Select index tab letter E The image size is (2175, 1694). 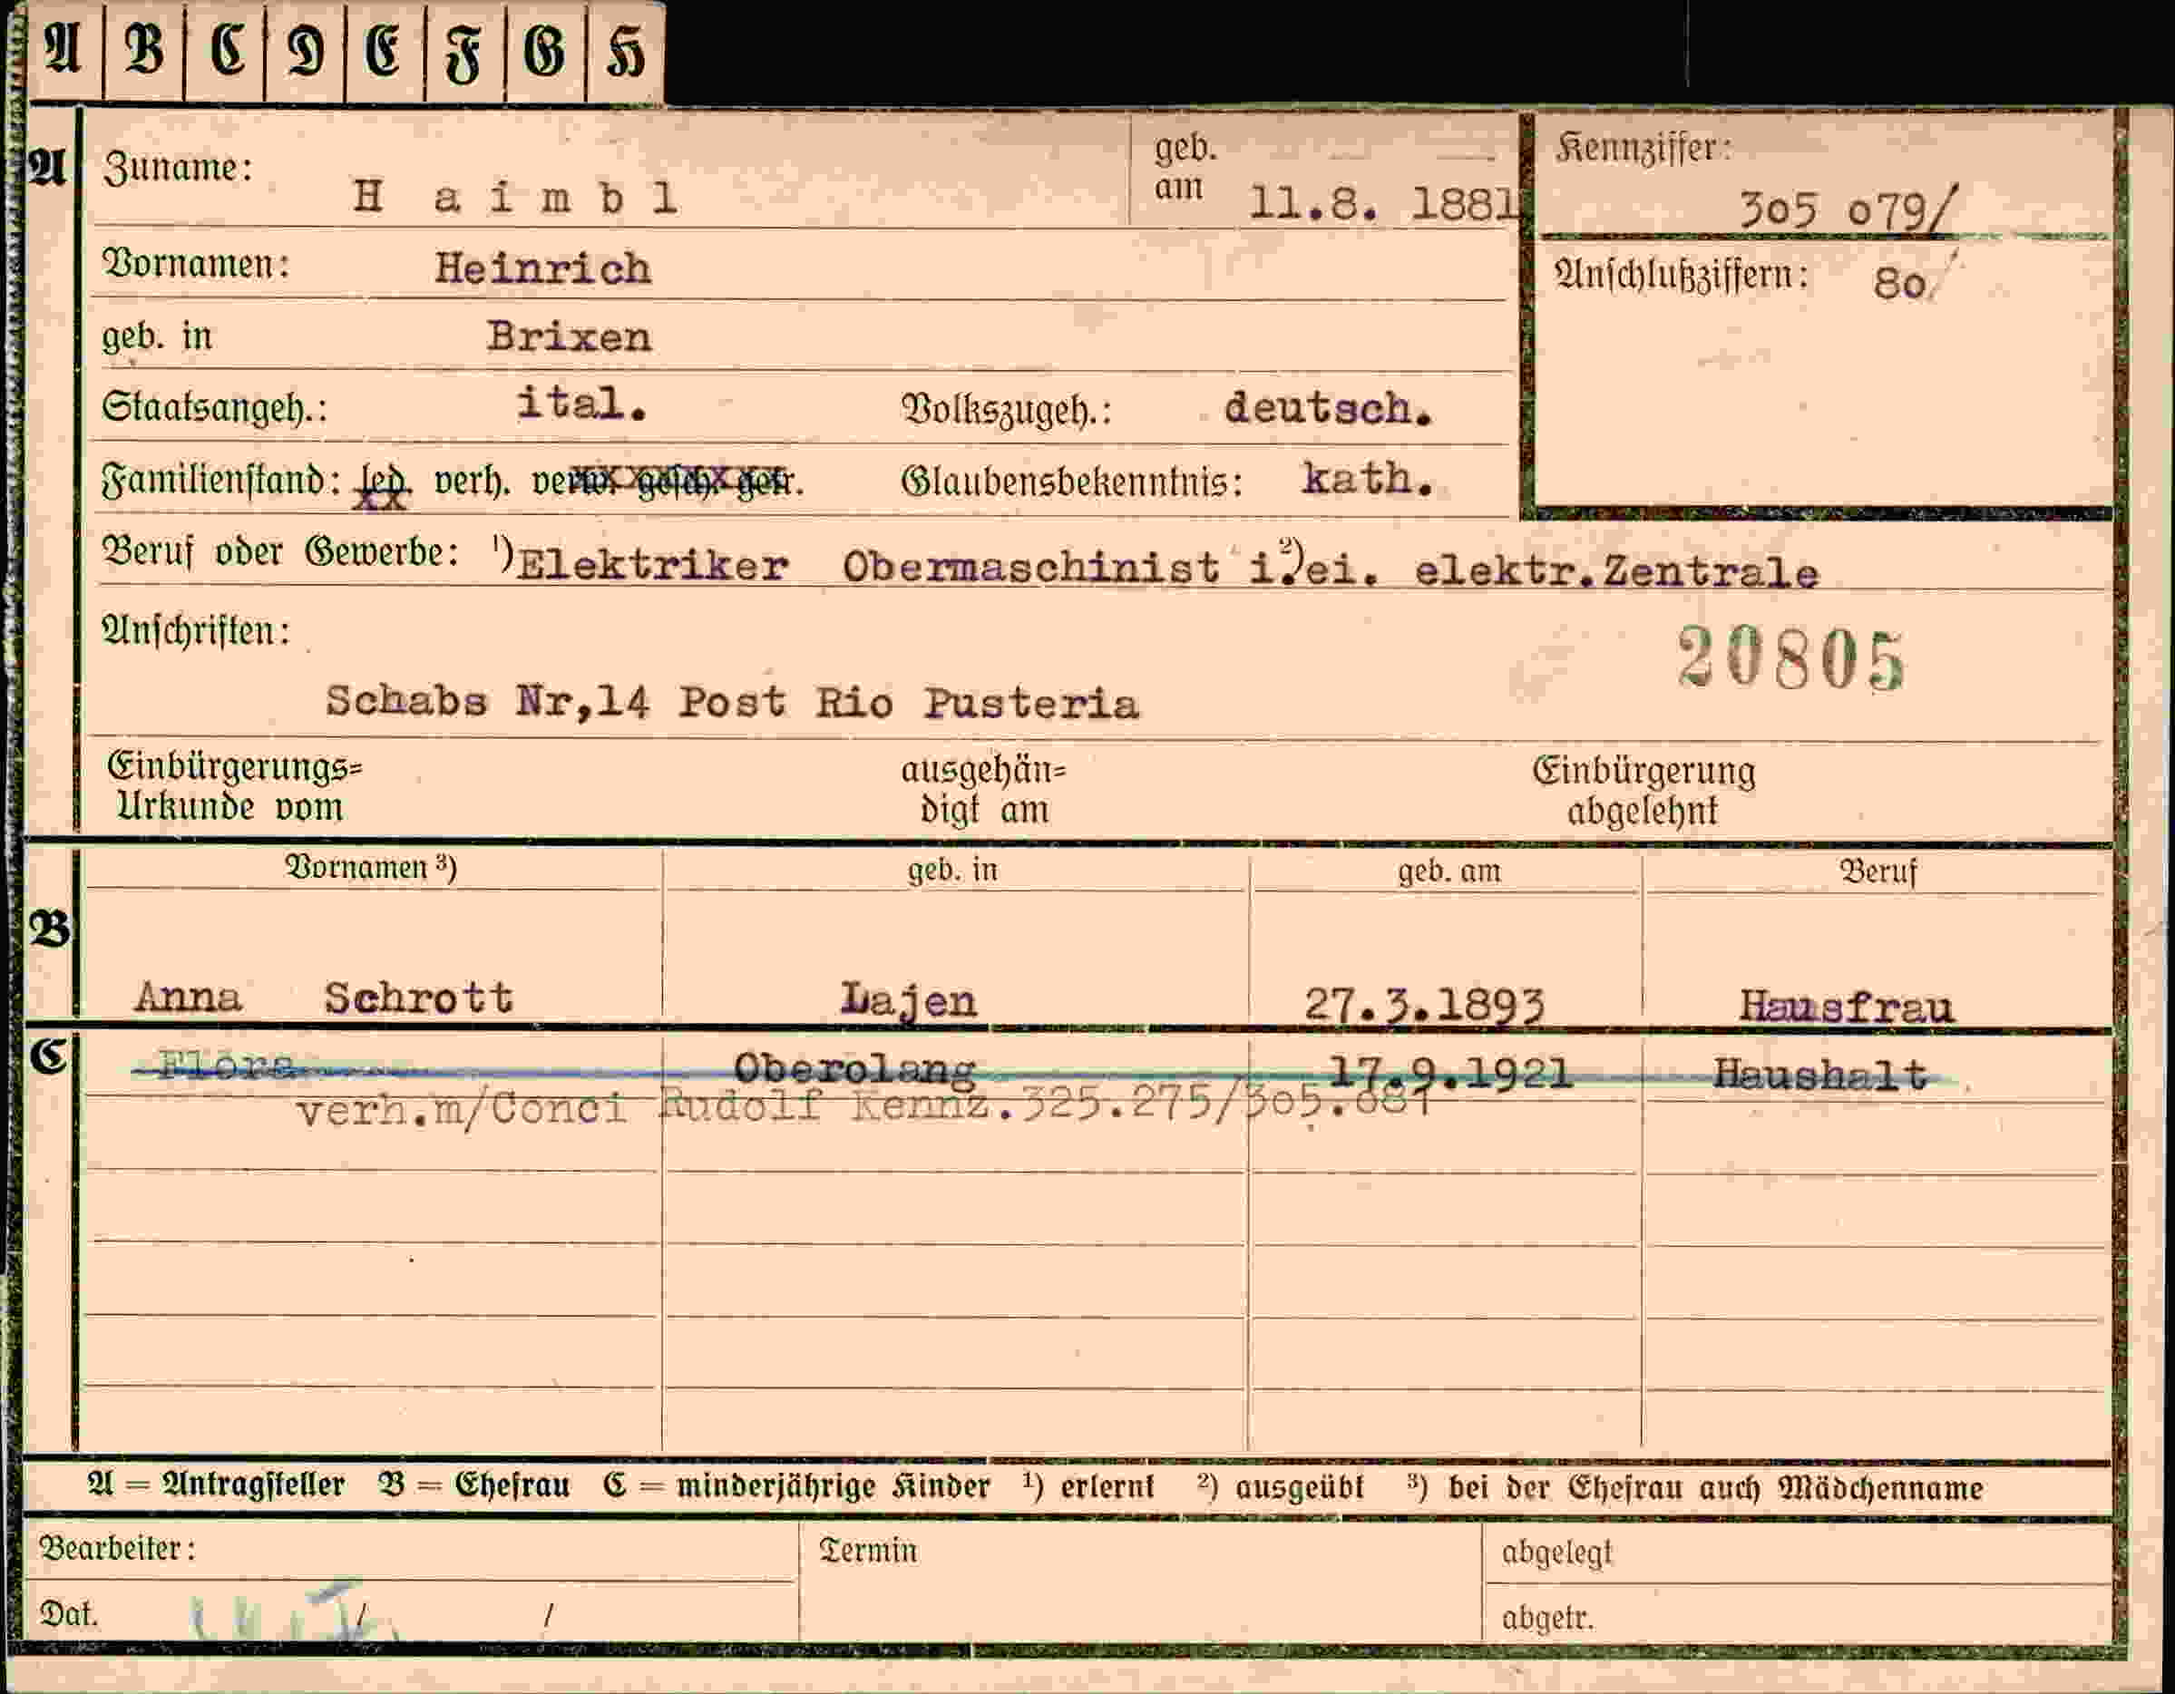point(385,52)
